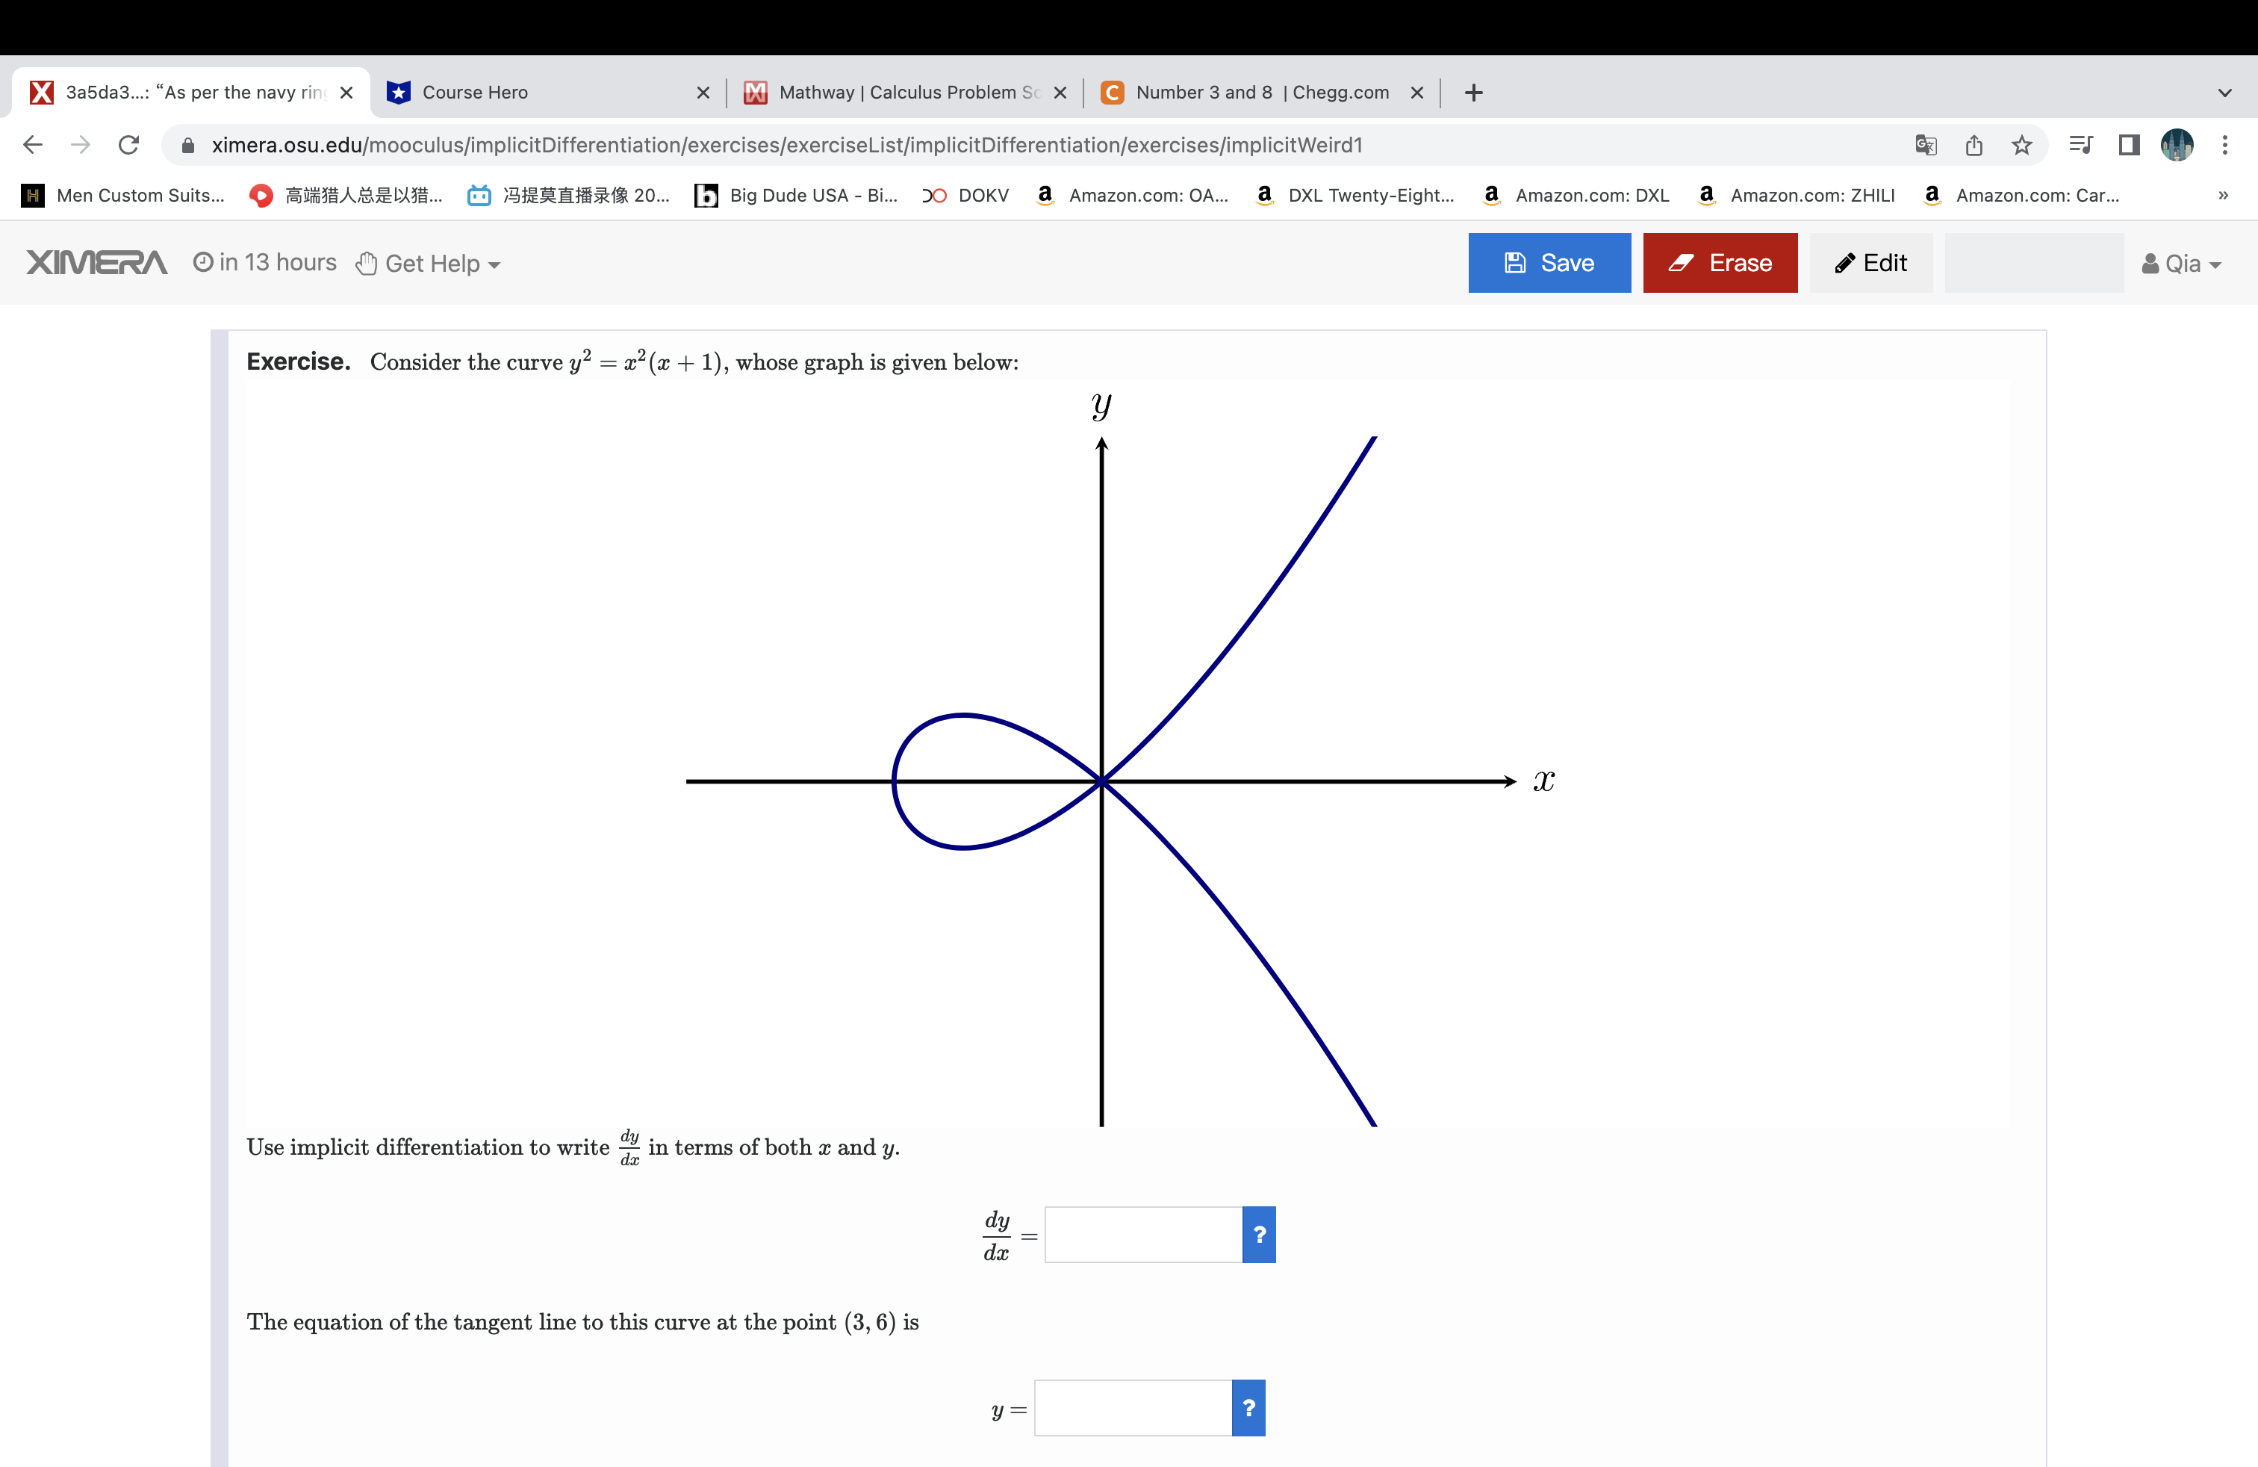Open the Qia account dropdown
The width and height of the screenshot is (2258, 1467).
(2181, 263)
